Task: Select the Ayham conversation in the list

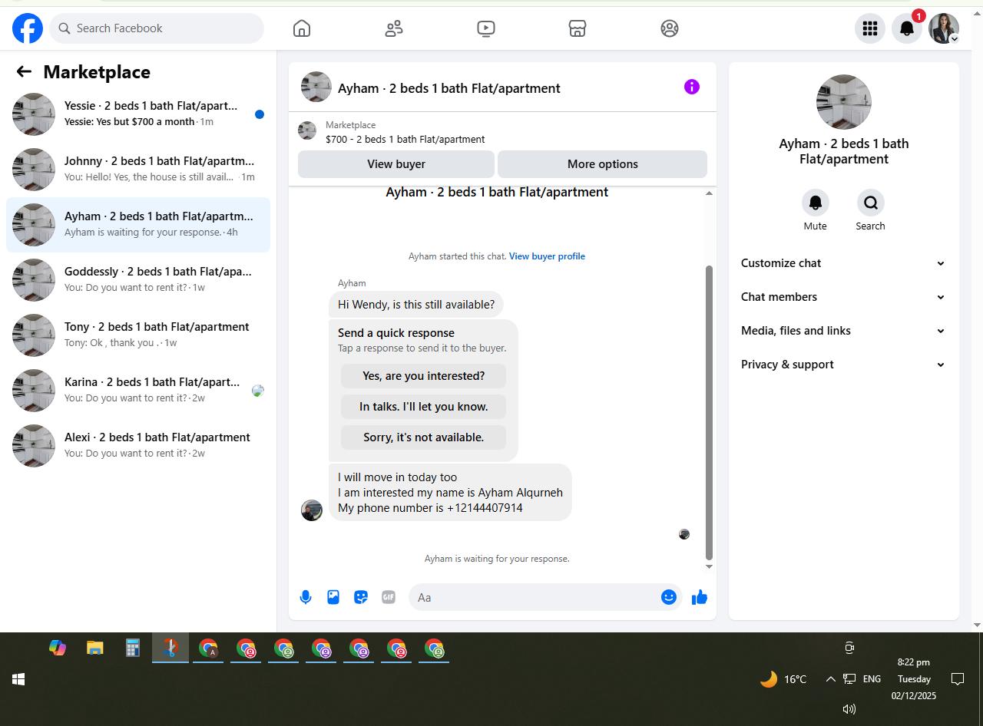Action: point(138,225)
